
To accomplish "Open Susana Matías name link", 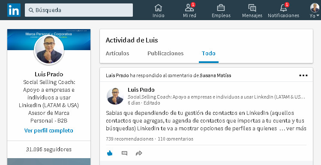I will point(216,75).
